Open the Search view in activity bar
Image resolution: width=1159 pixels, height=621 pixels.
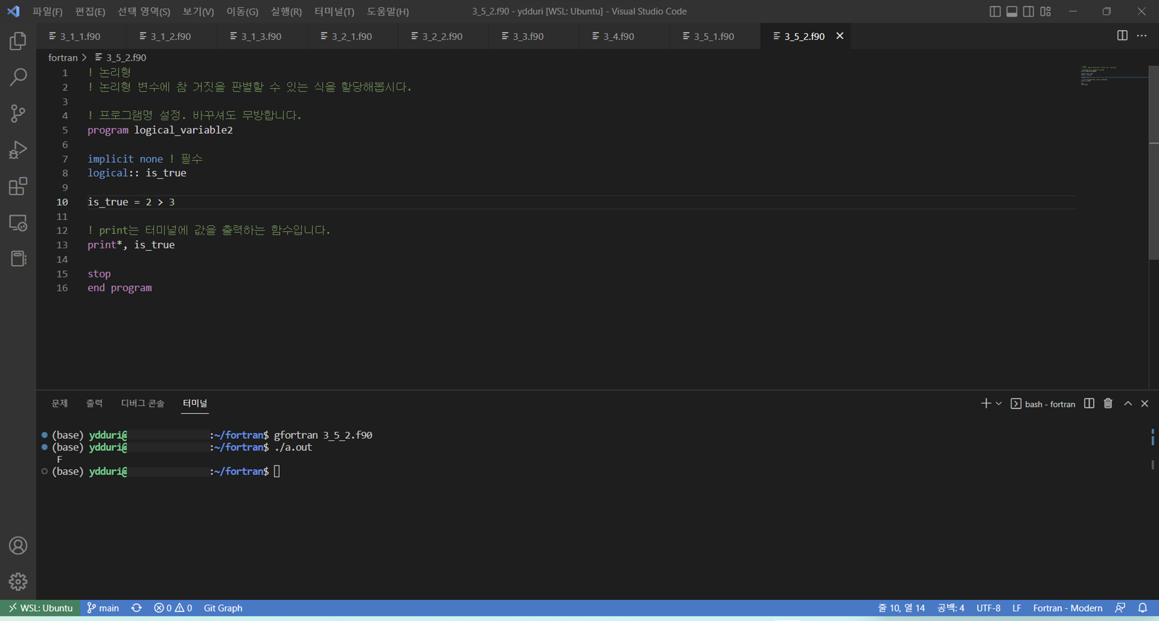pos(18,77)
